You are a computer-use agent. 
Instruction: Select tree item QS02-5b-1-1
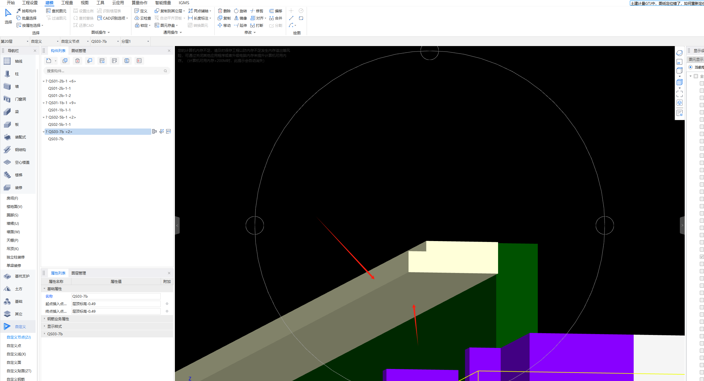(x=59, y=124)
